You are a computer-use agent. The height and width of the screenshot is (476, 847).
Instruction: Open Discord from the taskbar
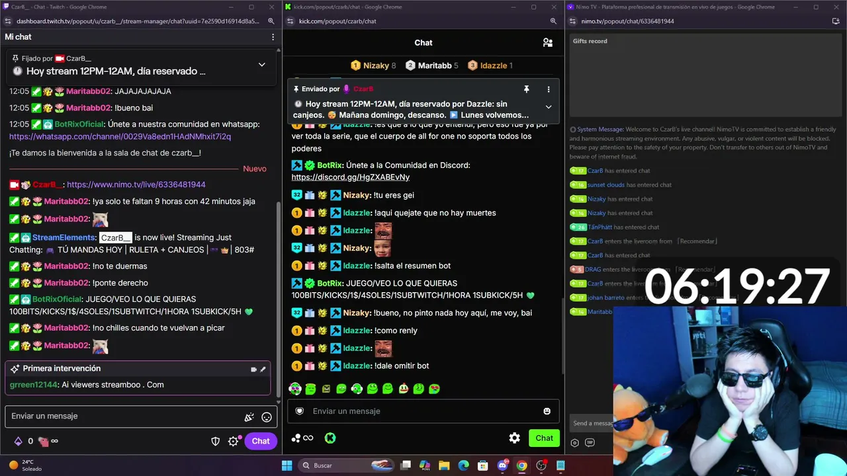click(x=502, y=465)
